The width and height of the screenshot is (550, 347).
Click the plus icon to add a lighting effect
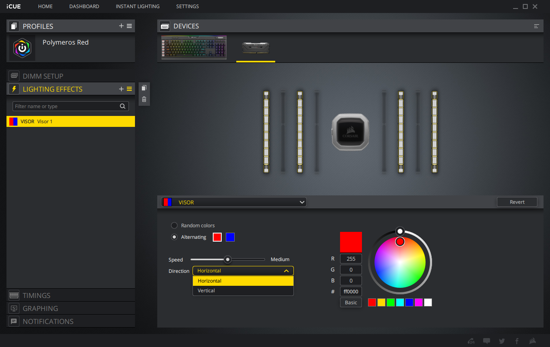click(121, 89)
